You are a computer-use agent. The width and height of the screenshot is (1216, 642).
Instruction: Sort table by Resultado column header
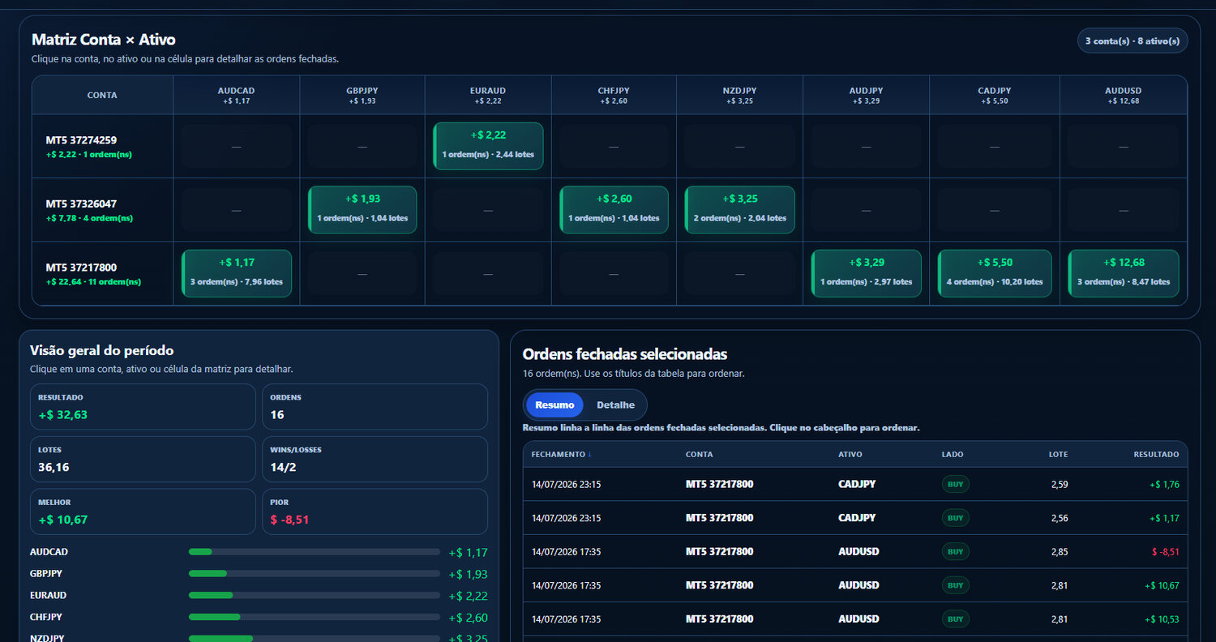point(1156,455)
